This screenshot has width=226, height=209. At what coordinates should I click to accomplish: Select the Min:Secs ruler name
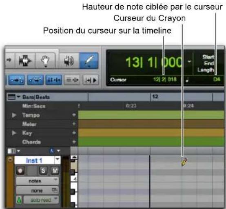[34, 106]
